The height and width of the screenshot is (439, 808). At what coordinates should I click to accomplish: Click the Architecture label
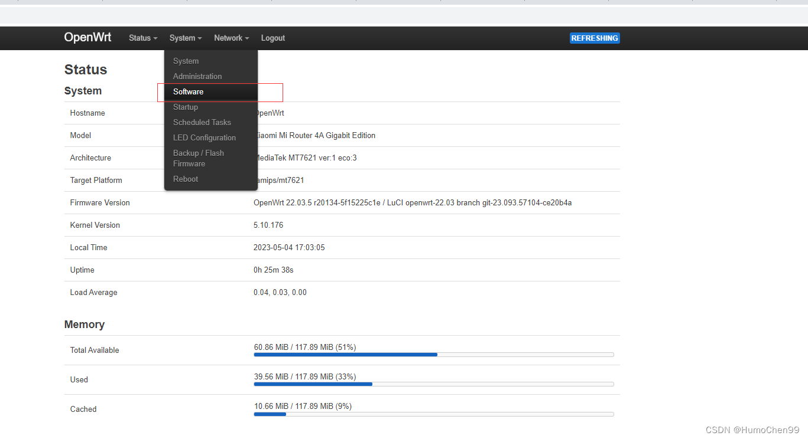click(90, 158)
